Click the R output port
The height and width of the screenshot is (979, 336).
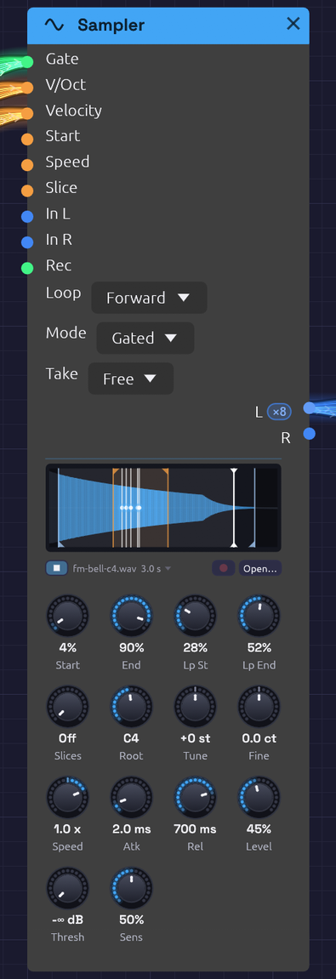(x=309, y=434)
